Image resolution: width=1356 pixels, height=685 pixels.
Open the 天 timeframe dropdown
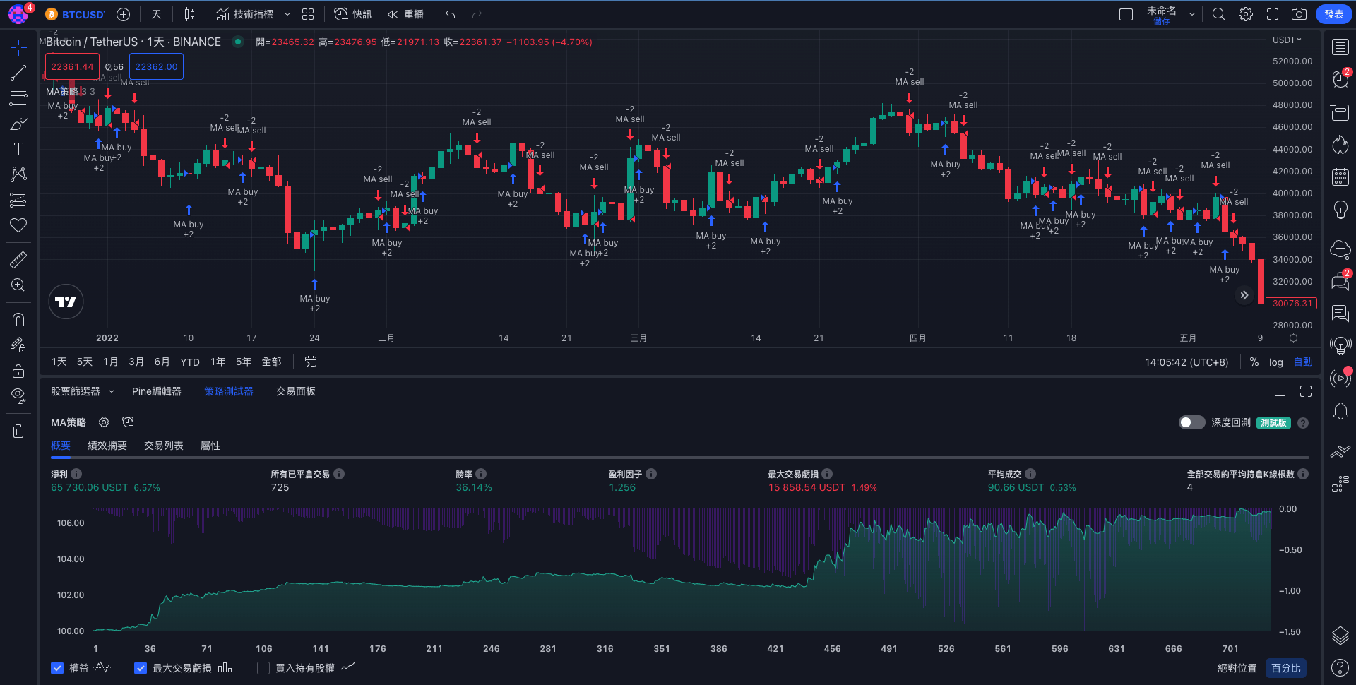point(156,14)
